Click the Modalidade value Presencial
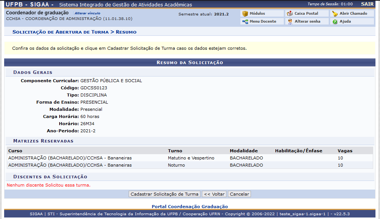The width and height of the screenshot is (380, 219). [91, 109]
